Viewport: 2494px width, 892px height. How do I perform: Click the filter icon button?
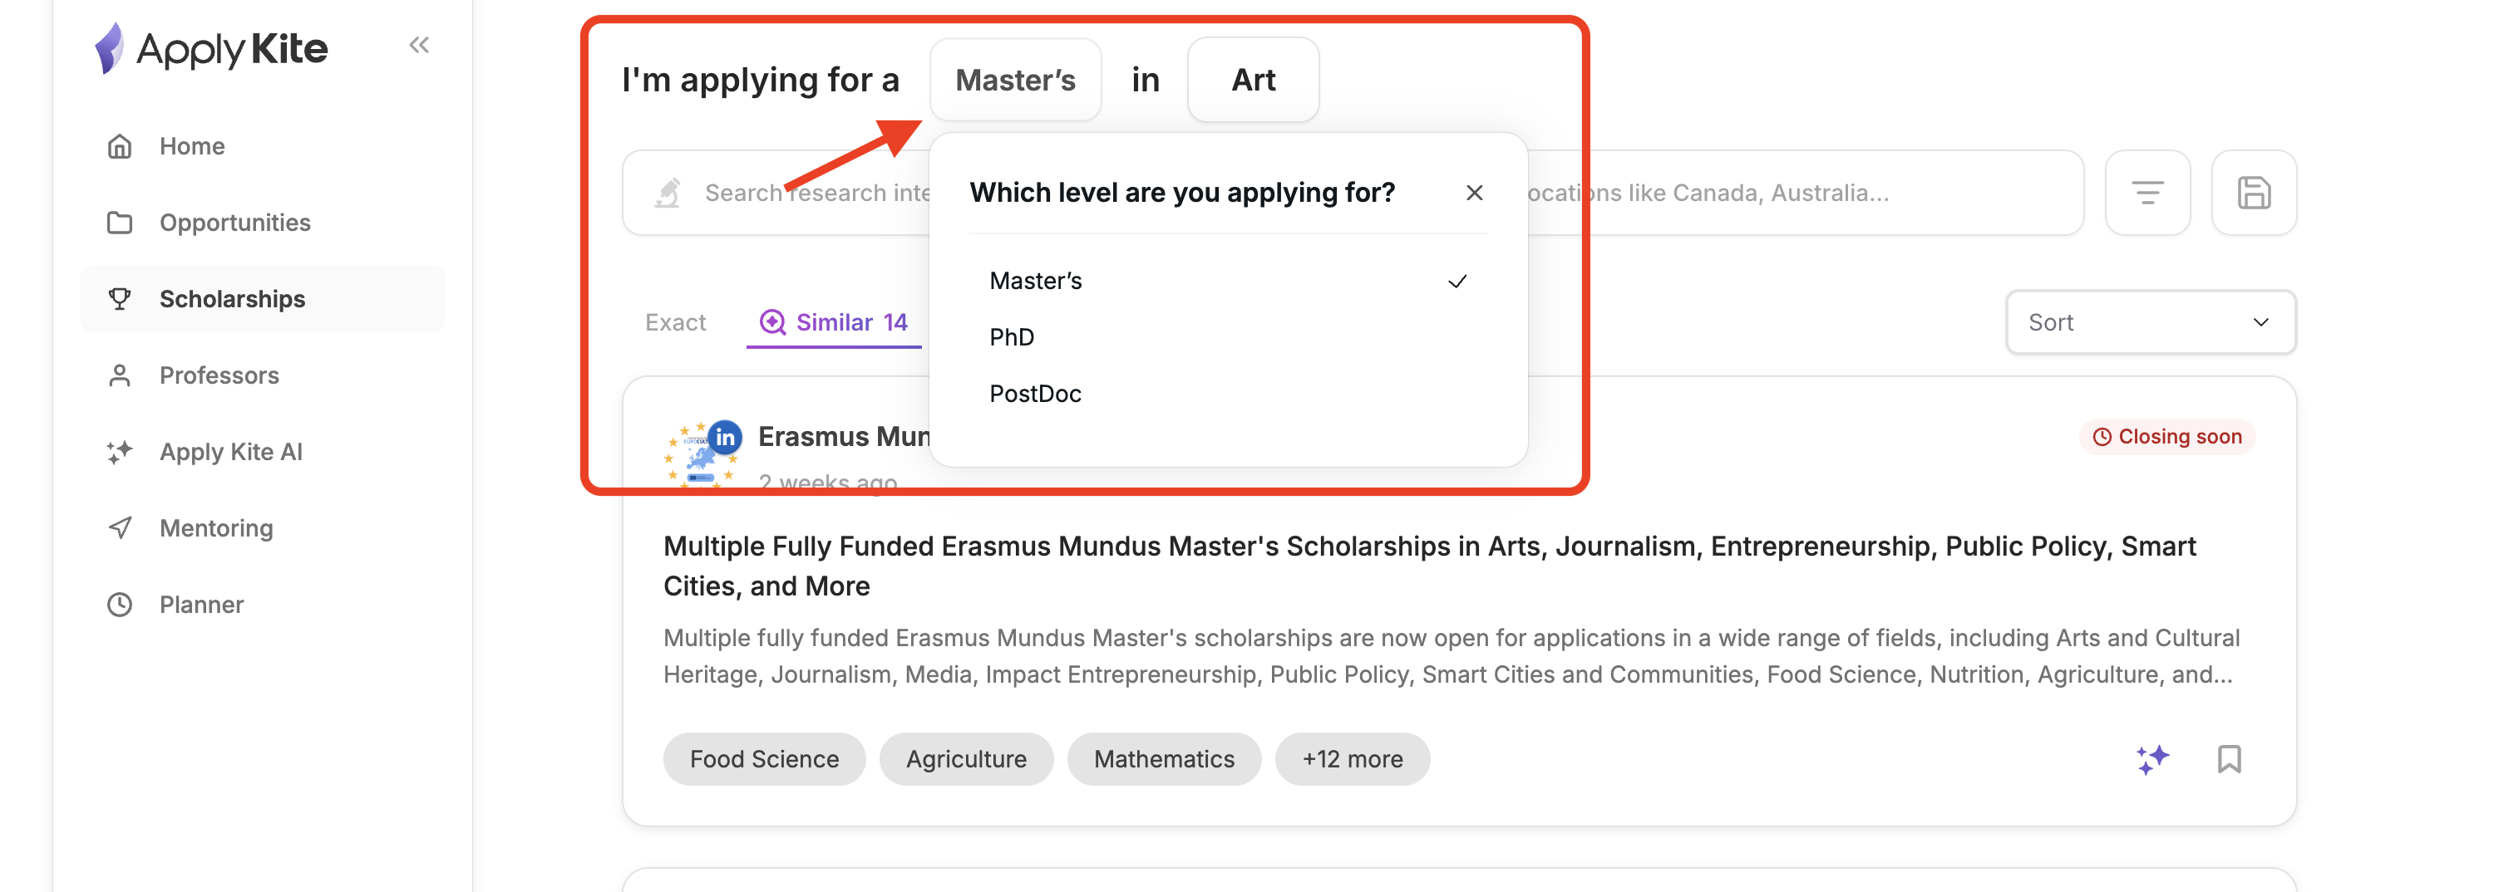pos(2147,193)
